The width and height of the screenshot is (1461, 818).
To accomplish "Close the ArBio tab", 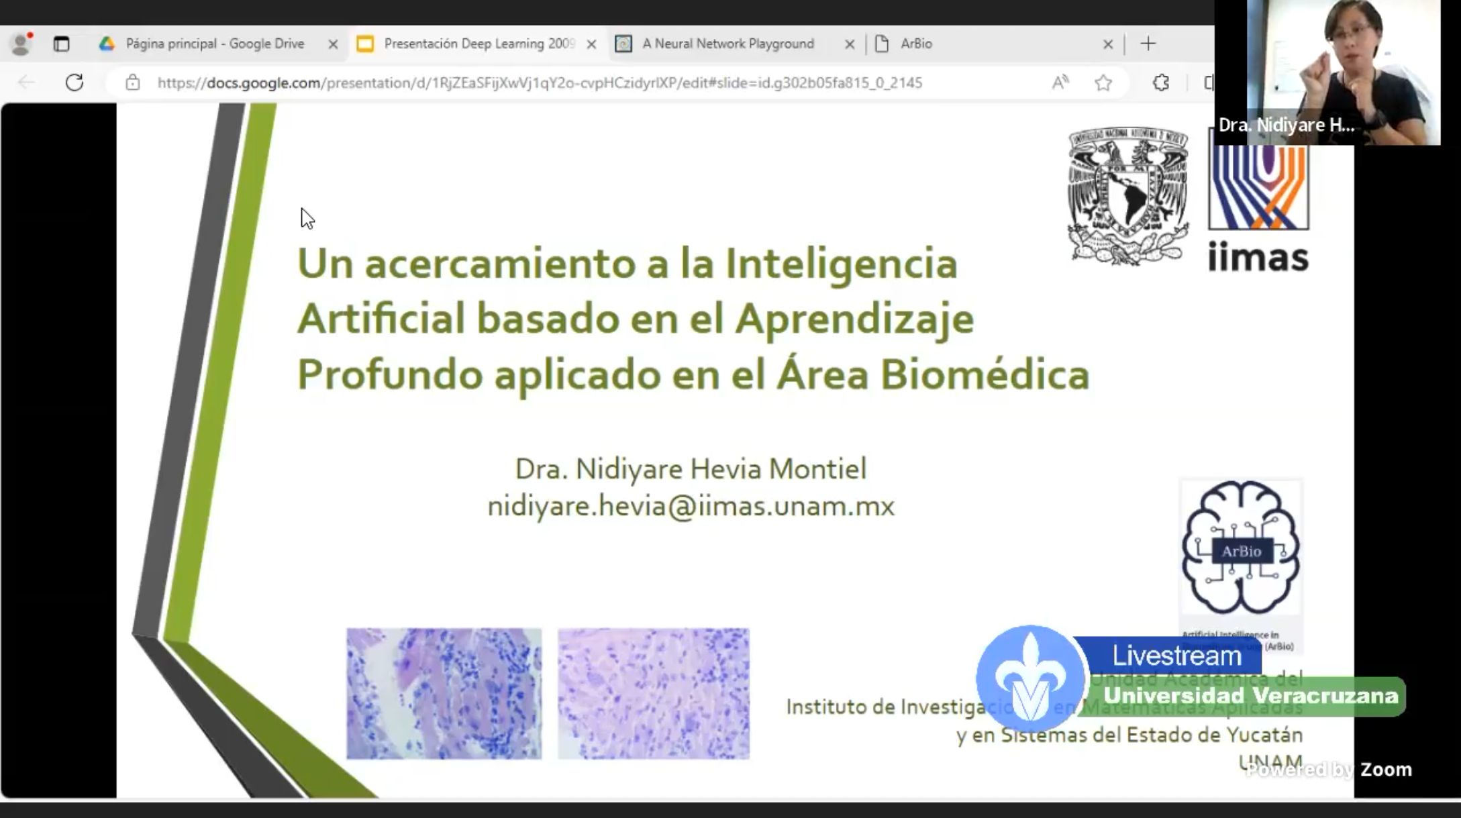I will [x=1108, y=44].
